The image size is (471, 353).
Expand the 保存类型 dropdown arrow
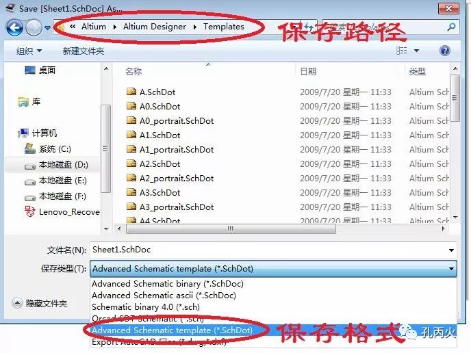click(451, 269)
